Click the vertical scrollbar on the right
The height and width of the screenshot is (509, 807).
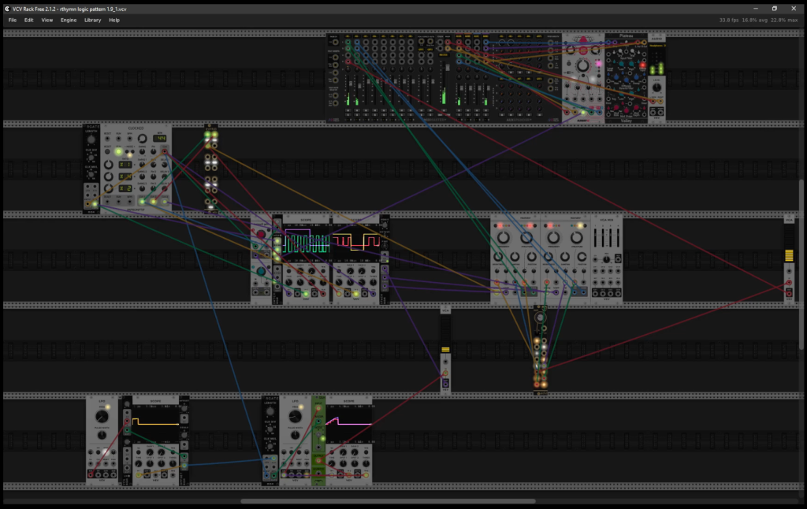(x=801, y=265)
